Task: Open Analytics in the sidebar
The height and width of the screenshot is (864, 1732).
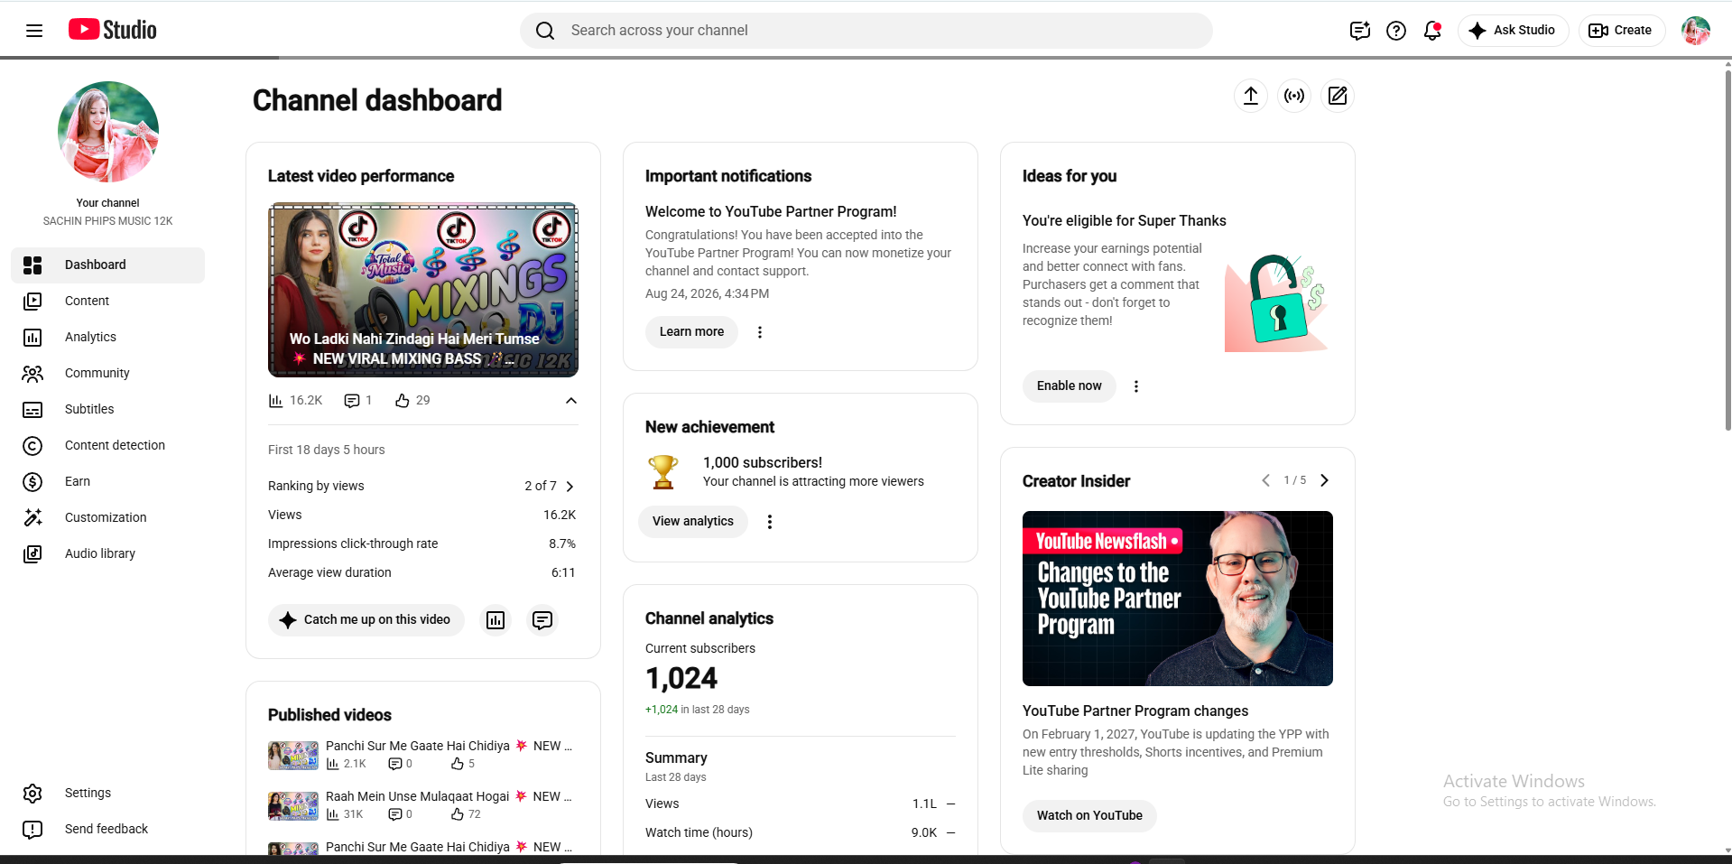Action: coord(108,338)
